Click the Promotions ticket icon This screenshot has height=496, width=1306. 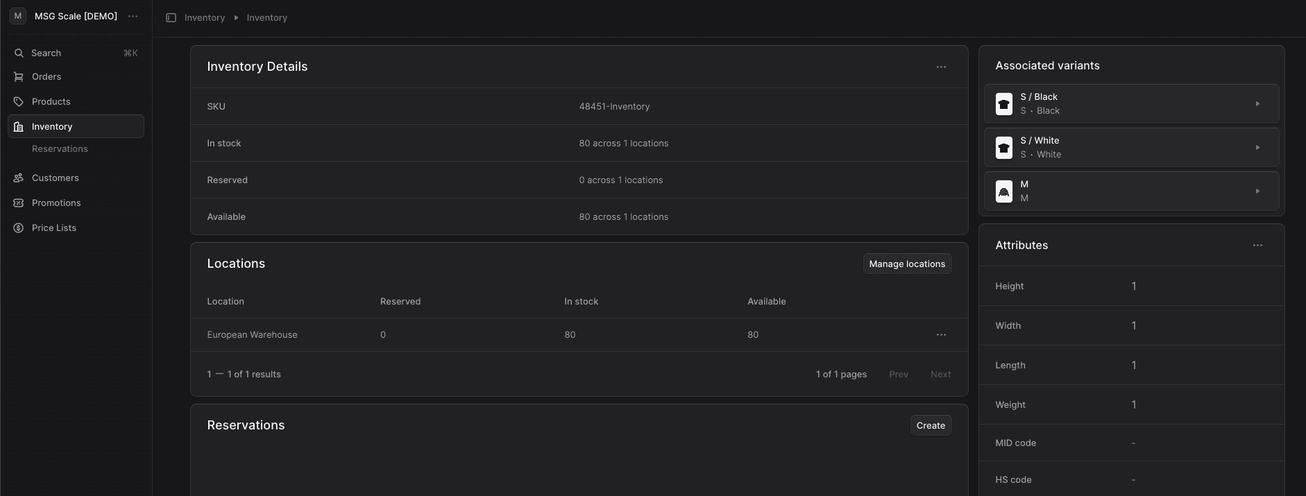(x=19, y=203)
